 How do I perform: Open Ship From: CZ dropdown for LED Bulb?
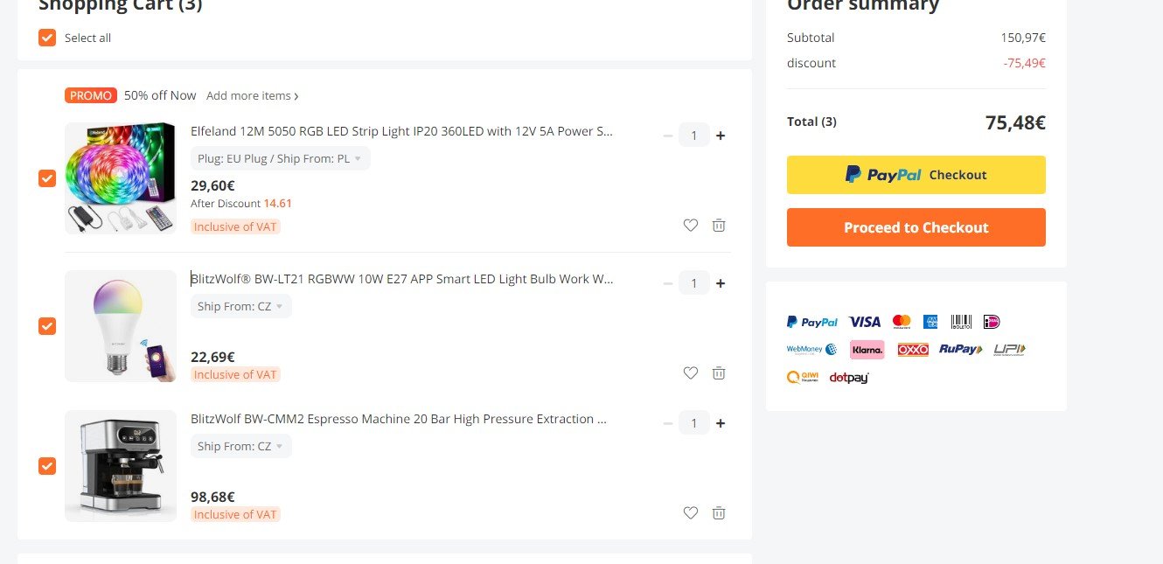(241, 306)
